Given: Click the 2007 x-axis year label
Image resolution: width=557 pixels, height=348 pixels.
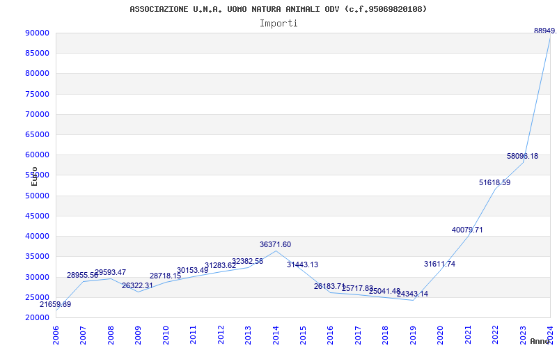Looking at the screenshot, I should click(83, 335).
